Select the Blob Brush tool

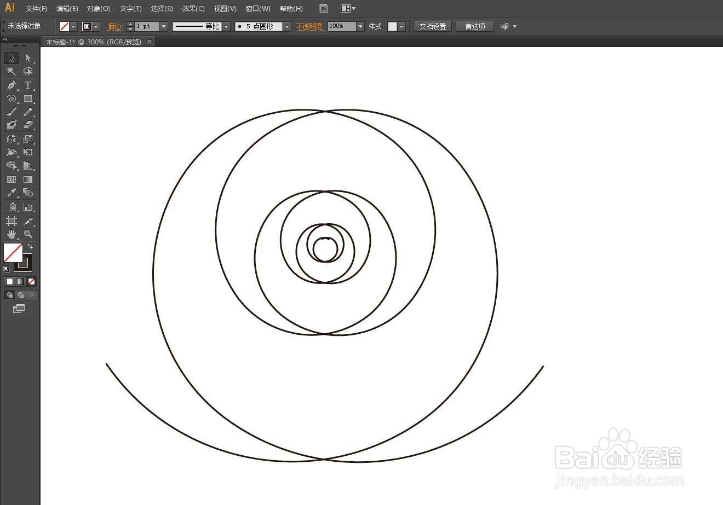pos(12,125)
